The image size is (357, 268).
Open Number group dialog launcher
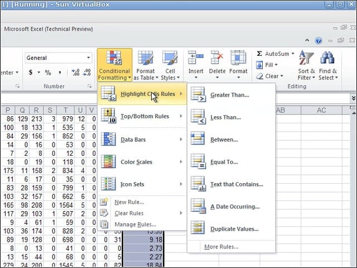click(x=89, y=86)
